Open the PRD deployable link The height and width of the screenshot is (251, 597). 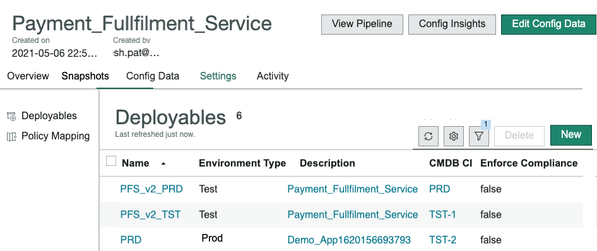[x=131, y=240]
